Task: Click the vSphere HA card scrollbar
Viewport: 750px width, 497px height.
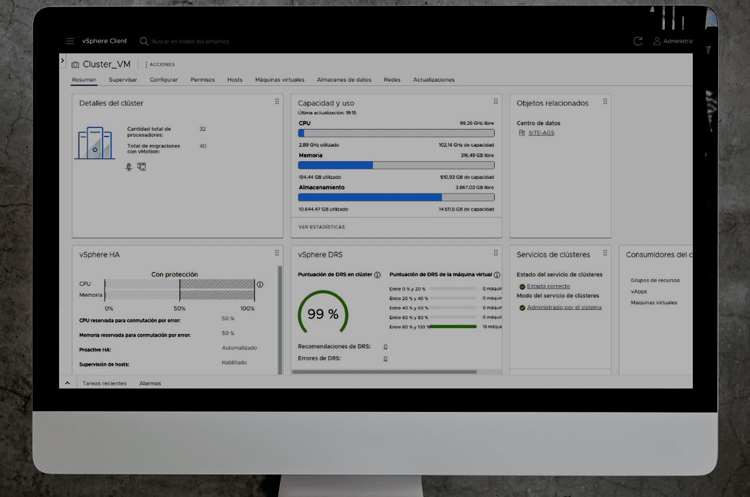Action: [x=280, y=320]
